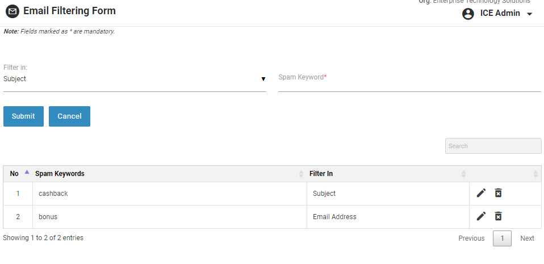Focus the Spam Keyword input field
This screenshot has width=544, height=264.
coord(409,82)
